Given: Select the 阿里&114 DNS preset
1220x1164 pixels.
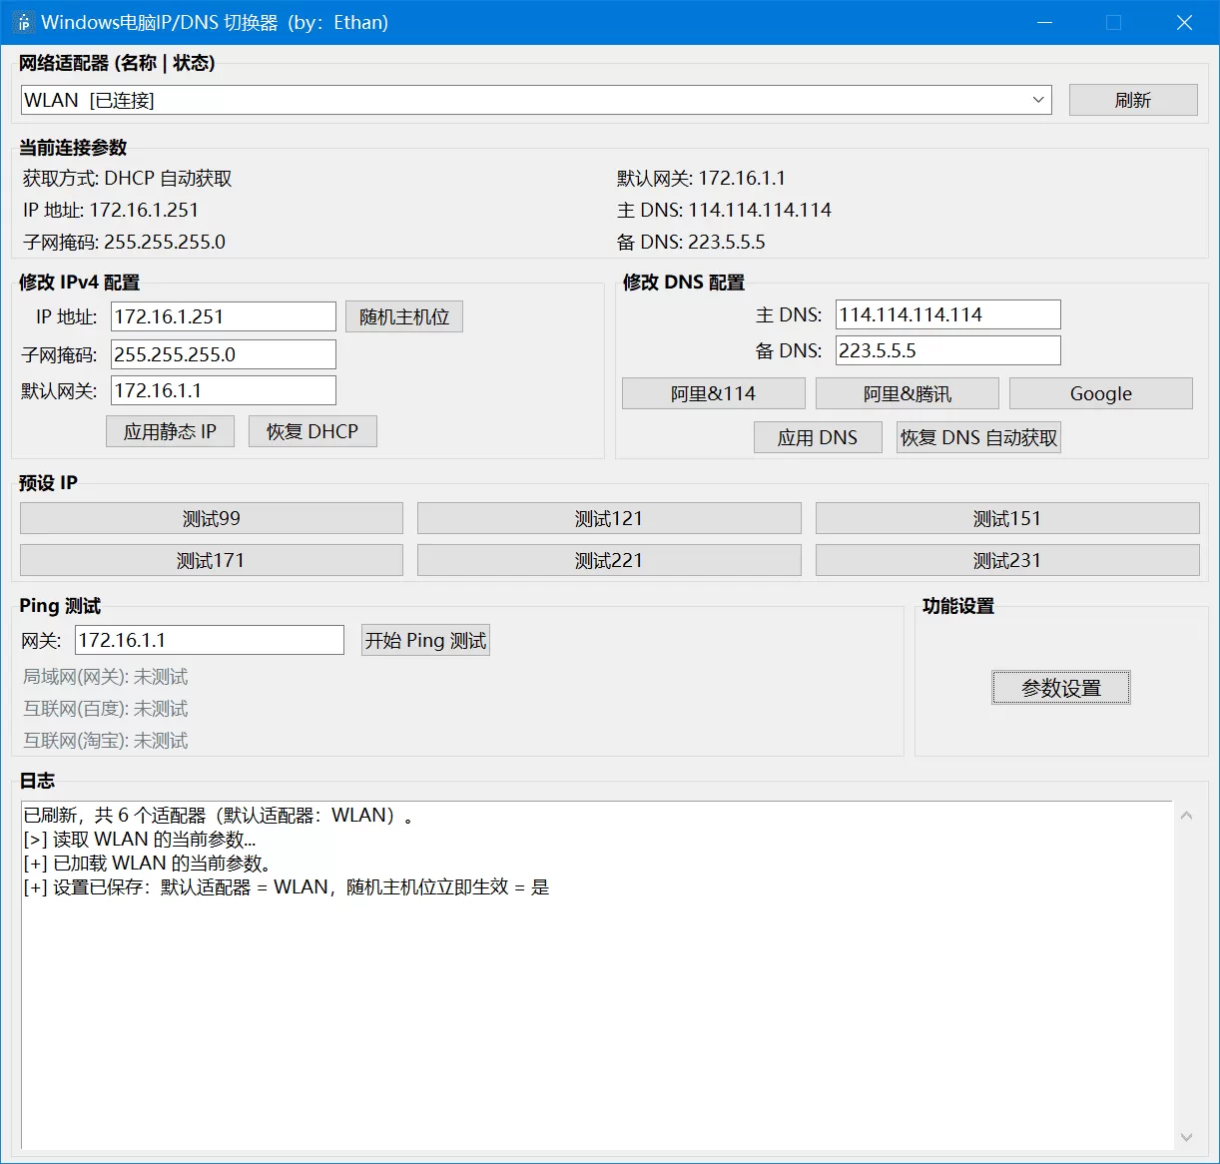Looking at the screenshot, I should click(714, 393).
